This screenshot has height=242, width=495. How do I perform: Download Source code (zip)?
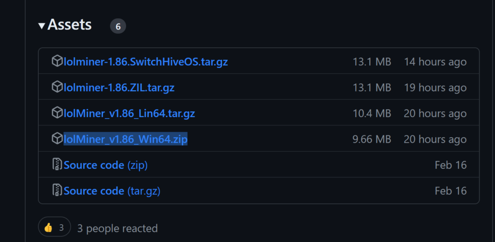click(105, 165)
